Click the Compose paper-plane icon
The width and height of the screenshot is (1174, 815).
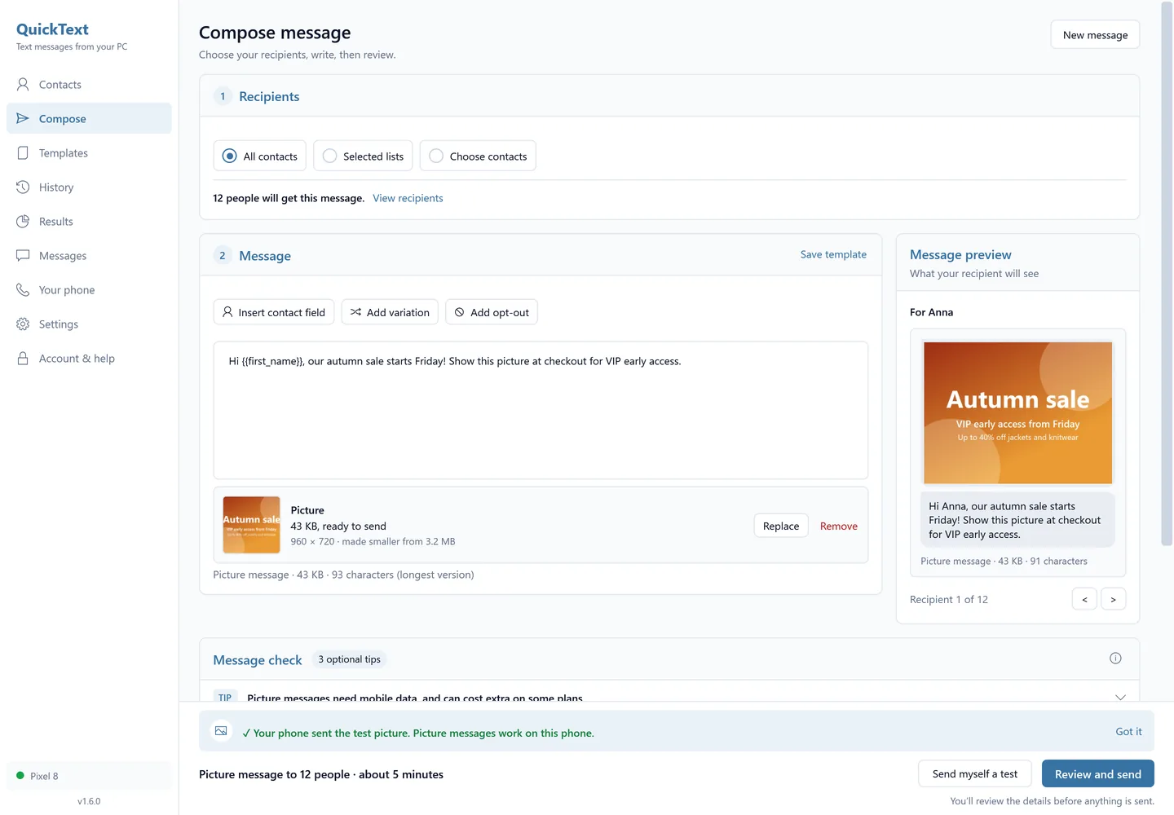click(x=23, y=119)
